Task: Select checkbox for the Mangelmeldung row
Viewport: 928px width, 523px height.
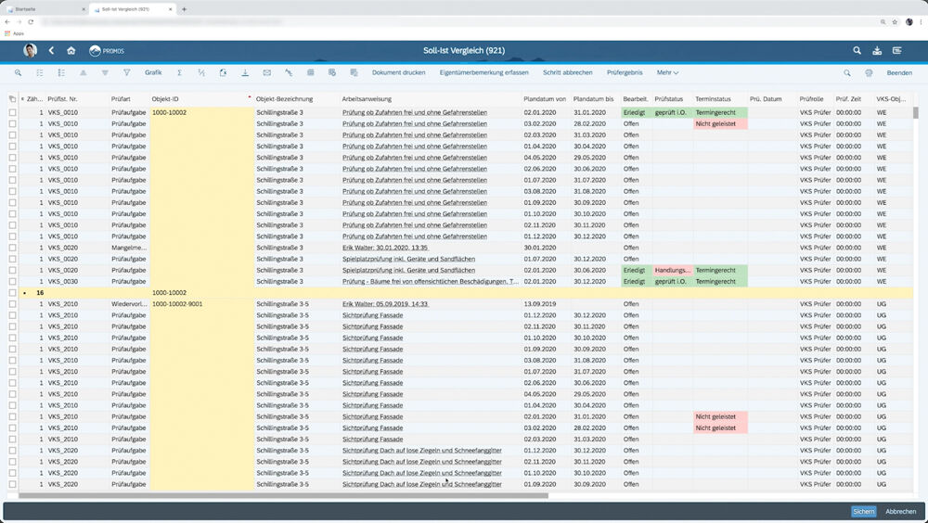Action: 12,248
